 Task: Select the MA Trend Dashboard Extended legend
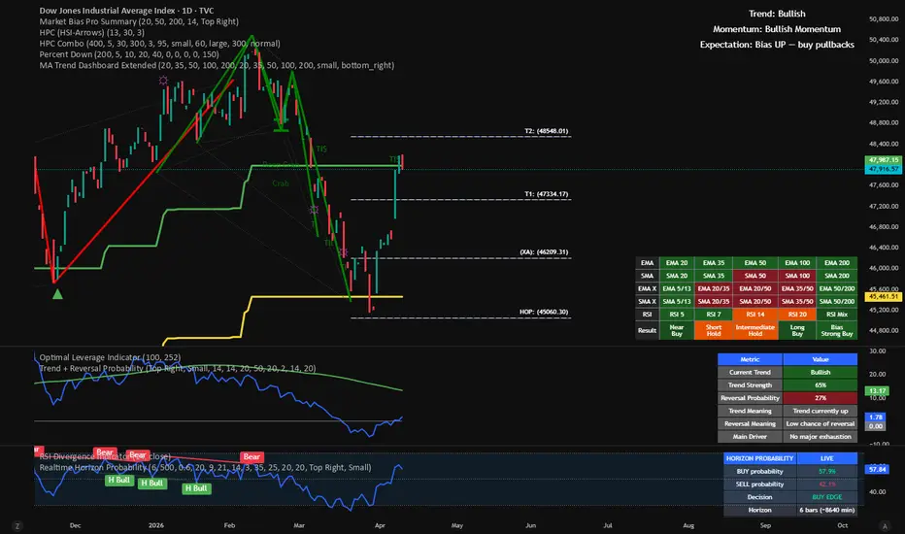pos(217,65)
